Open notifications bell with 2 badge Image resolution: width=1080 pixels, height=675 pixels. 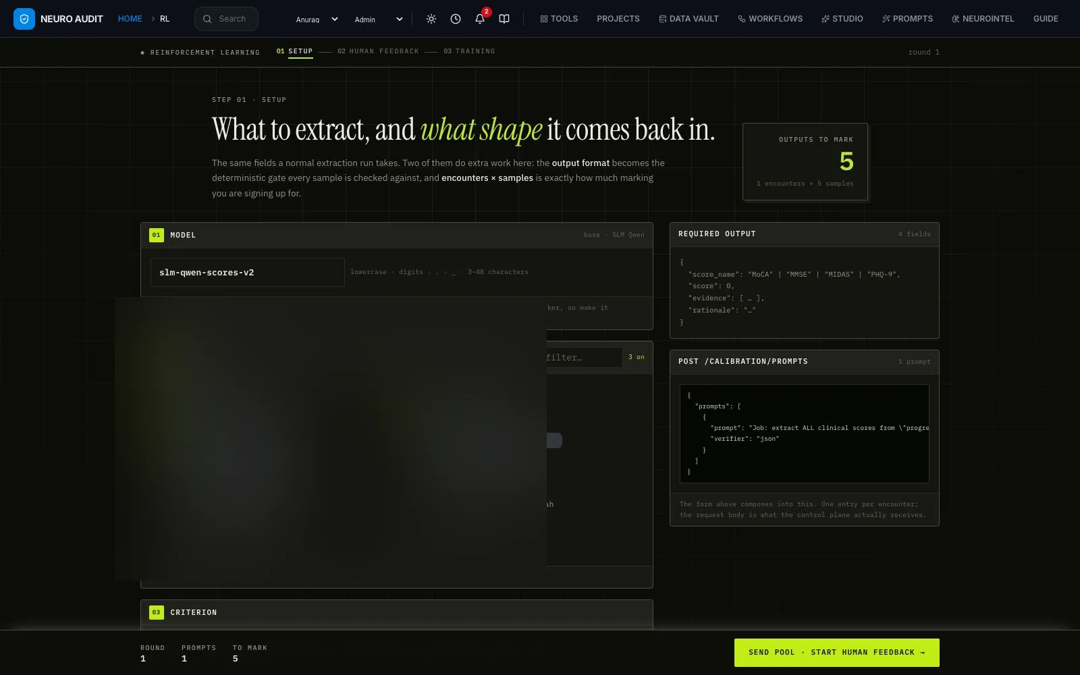pos(480,19)
